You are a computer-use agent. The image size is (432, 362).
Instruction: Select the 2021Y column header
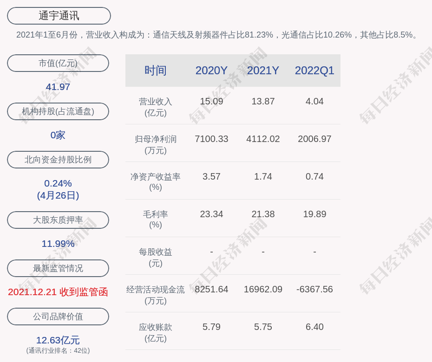[x=263, y=71]
